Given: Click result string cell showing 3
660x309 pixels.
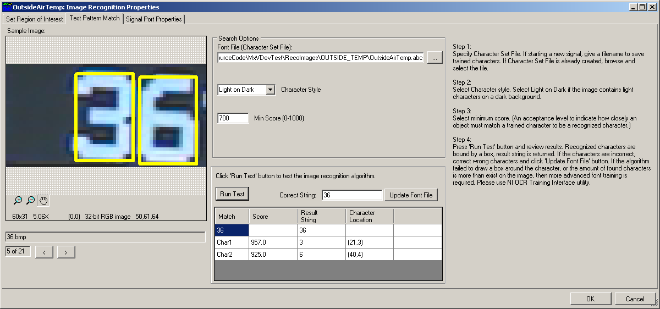Looking at the screenshot, I should coord(321,242).
